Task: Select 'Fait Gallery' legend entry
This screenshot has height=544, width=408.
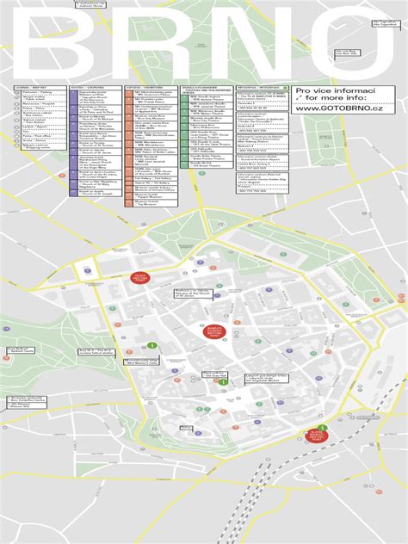Action: click(151, 178)
